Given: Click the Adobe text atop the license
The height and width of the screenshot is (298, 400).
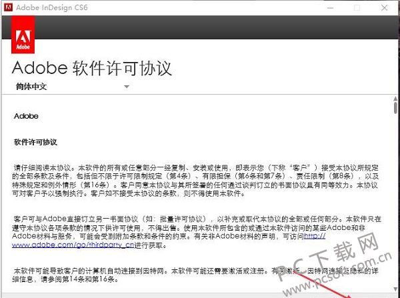Looking at the screenshot, I should tap(26, 116).
